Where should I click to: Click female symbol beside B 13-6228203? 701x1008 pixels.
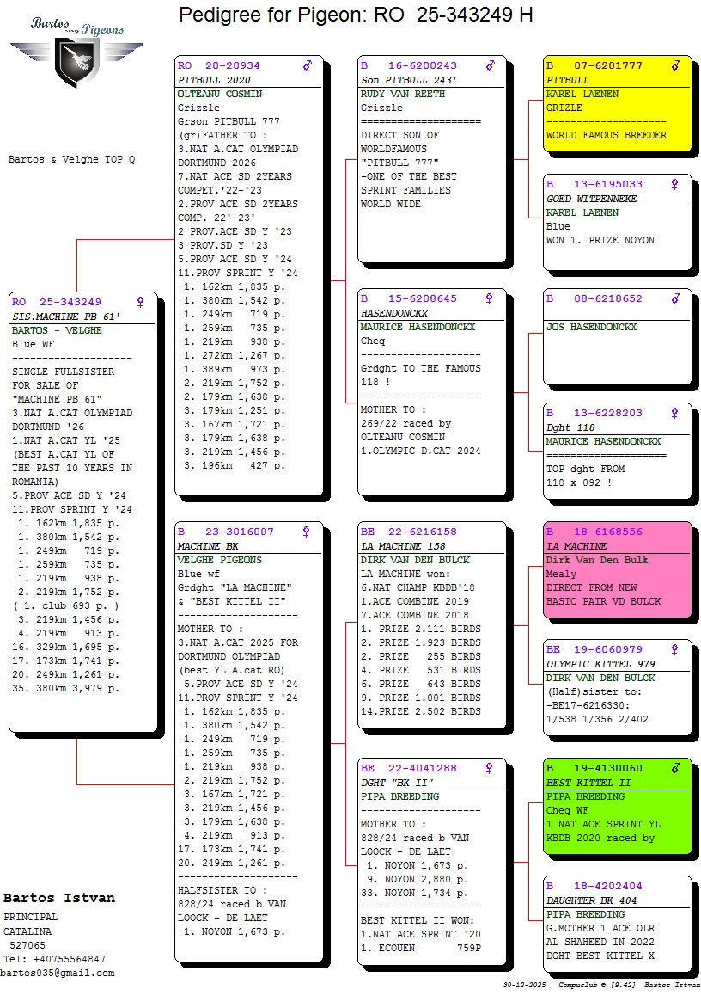pyautogui.click(x=675, y=413)
